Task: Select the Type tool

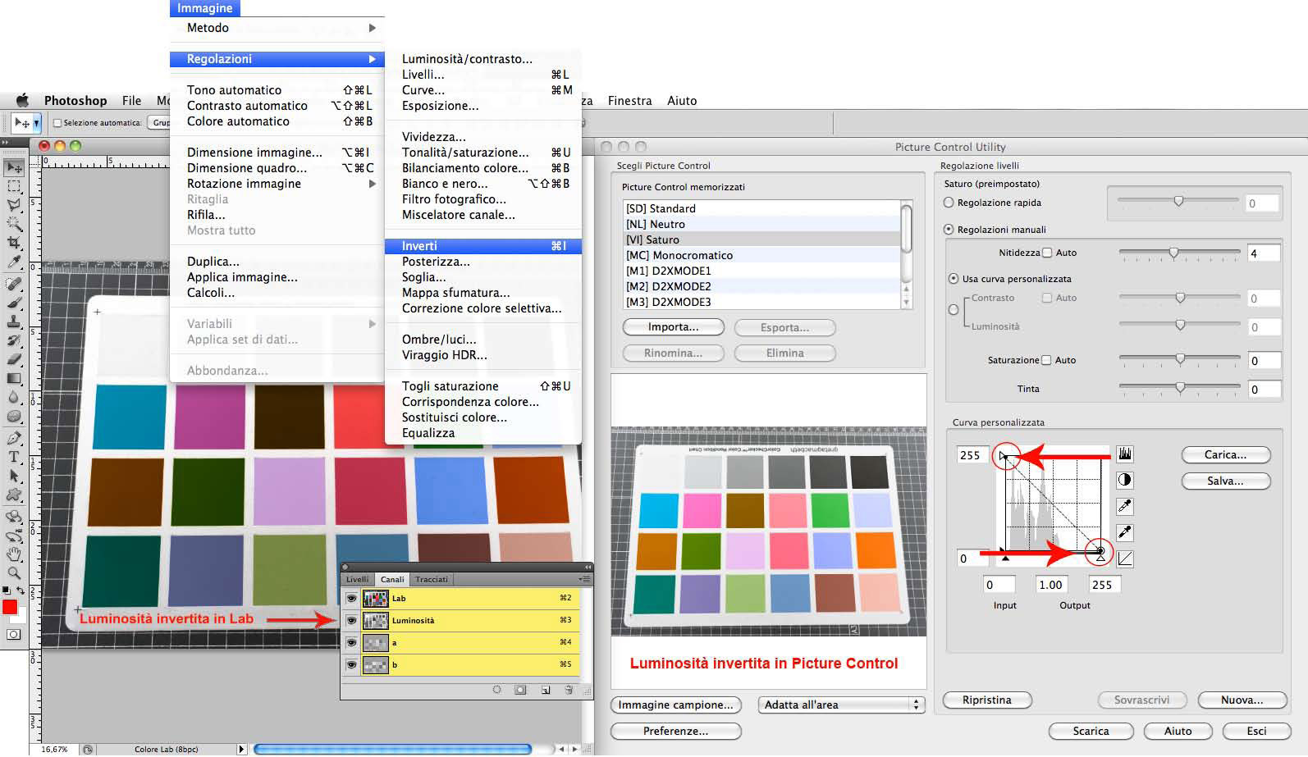Action: [14, 457]
